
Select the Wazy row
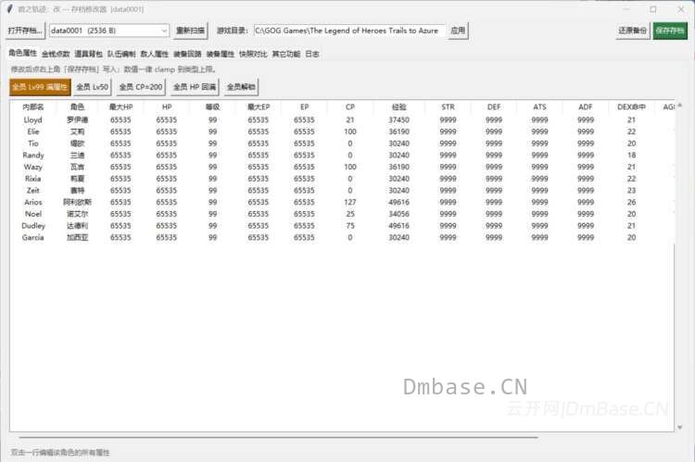pos(342,167)
